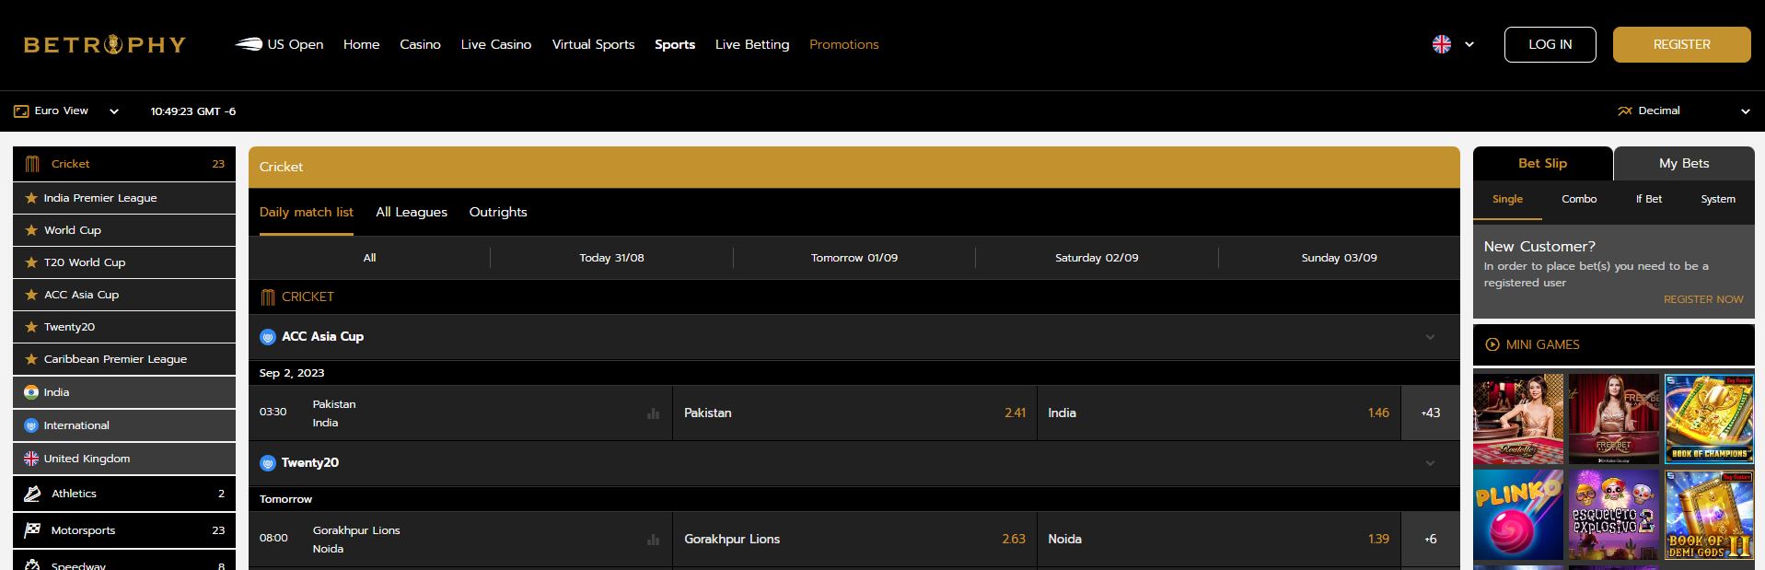The image size is (1765, 570).
Task: Expand +43 more markets for Pakistan vs India
Action: (1431, 413)
